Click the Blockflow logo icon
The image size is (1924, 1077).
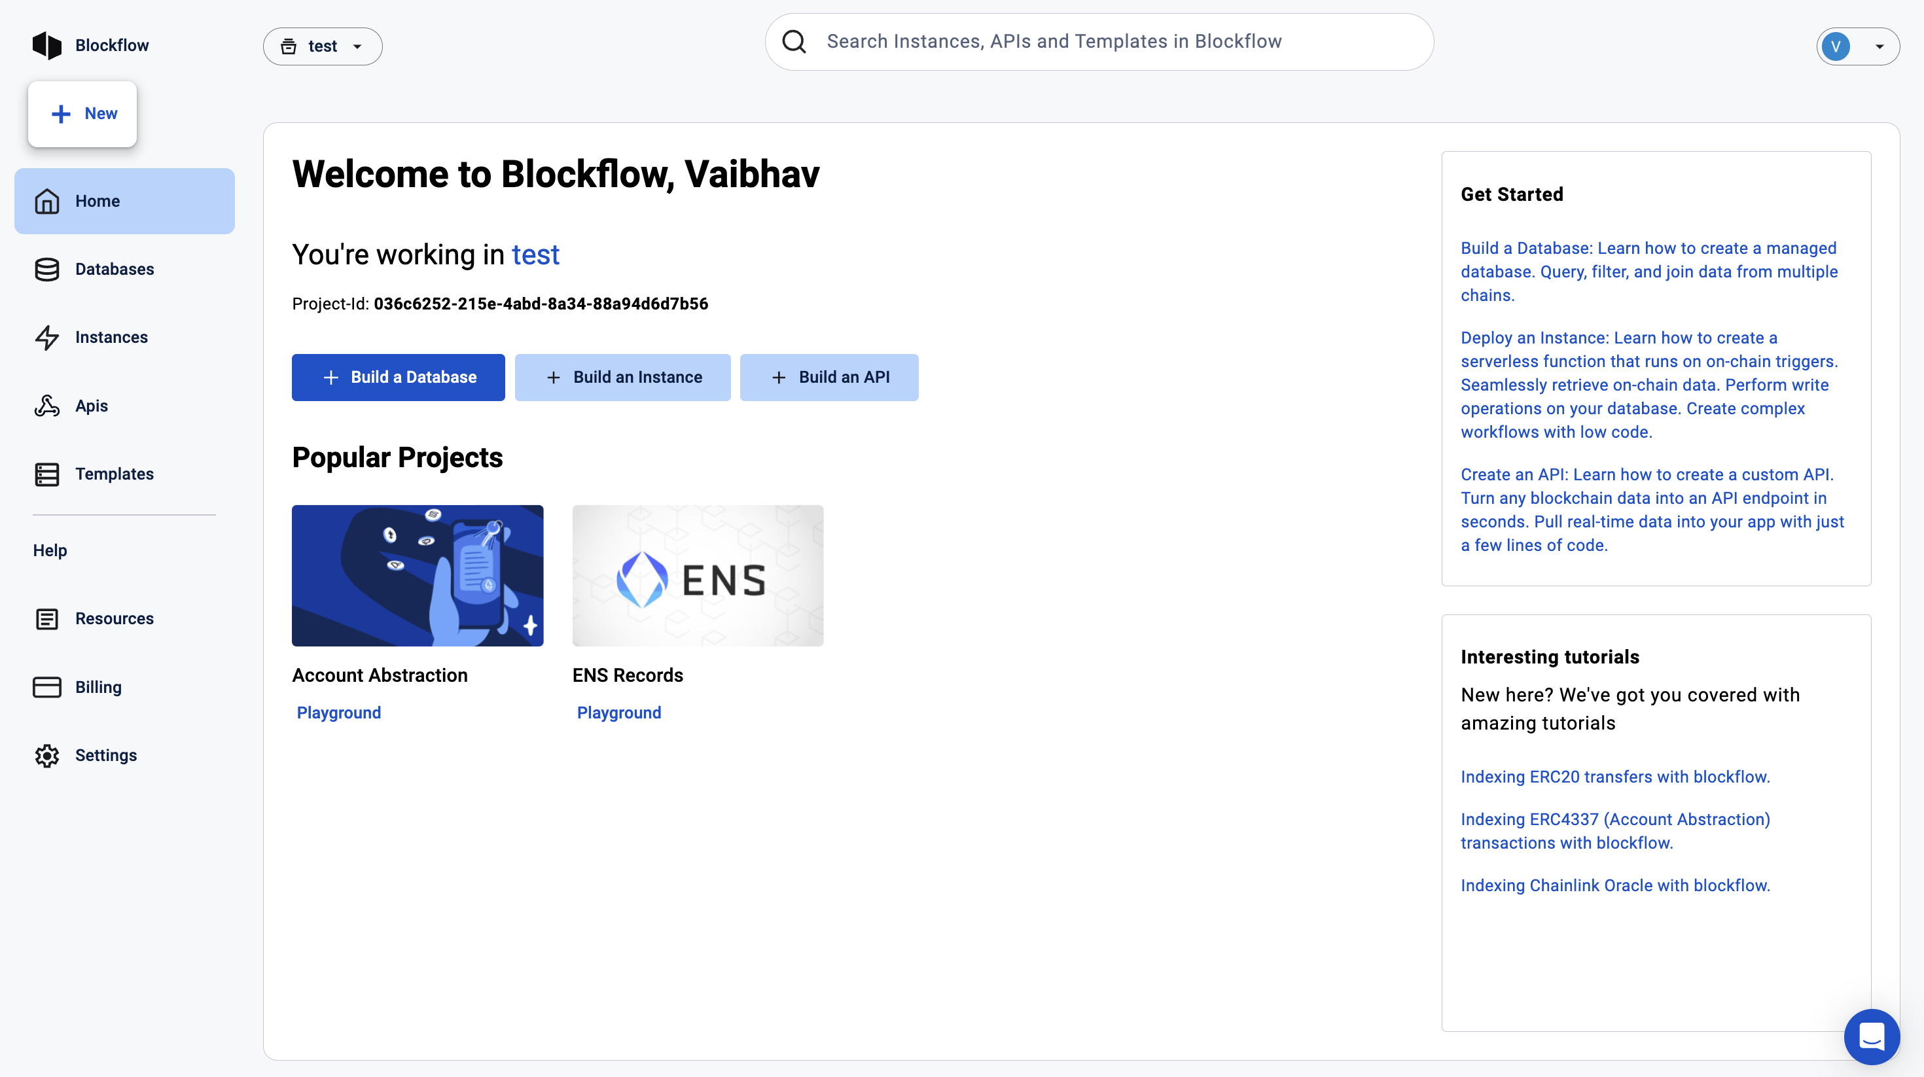pyautogui.click(x=47, y=46)
